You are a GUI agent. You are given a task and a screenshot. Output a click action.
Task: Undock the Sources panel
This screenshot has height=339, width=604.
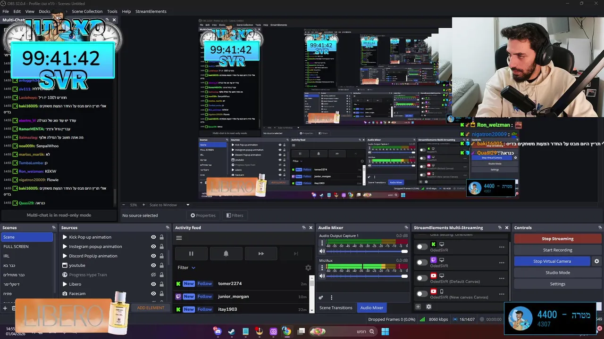(168, 228)
